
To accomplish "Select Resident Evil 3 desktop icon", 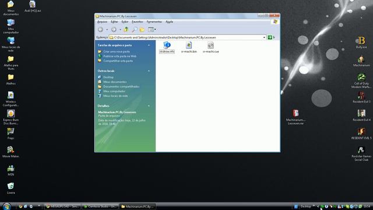I will point(361,97).
